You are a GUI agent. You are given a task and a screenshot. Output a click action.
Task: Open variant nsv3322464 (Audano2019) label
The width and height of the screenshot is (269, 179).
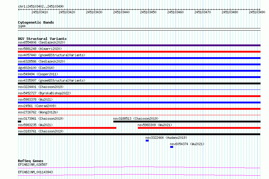(x=166, y=138)
